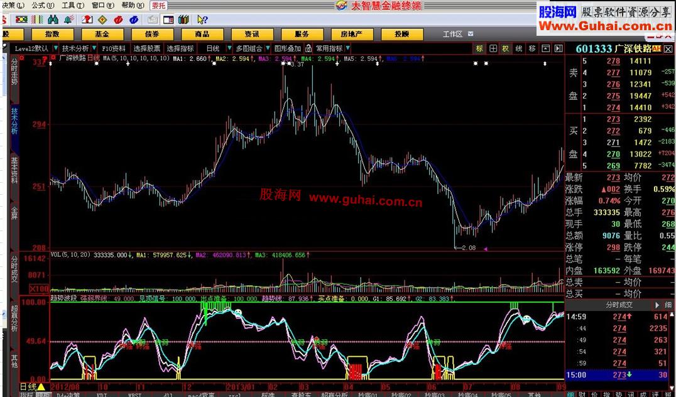Select the 商品 category button
This screenshot has height=397, width=676.
pyautogui.click(x=202, y=34)
